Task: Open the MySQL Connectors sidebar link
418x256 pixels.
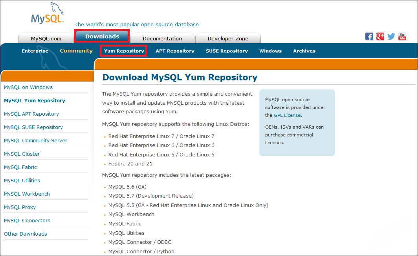Action: tap(27, 220)
